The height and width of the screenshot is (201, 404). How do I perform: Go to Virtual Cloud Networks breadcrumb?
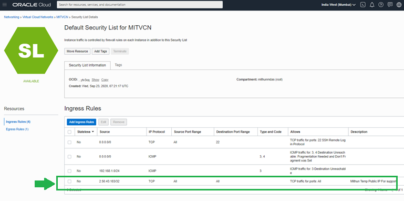click(x=38, y=17)
